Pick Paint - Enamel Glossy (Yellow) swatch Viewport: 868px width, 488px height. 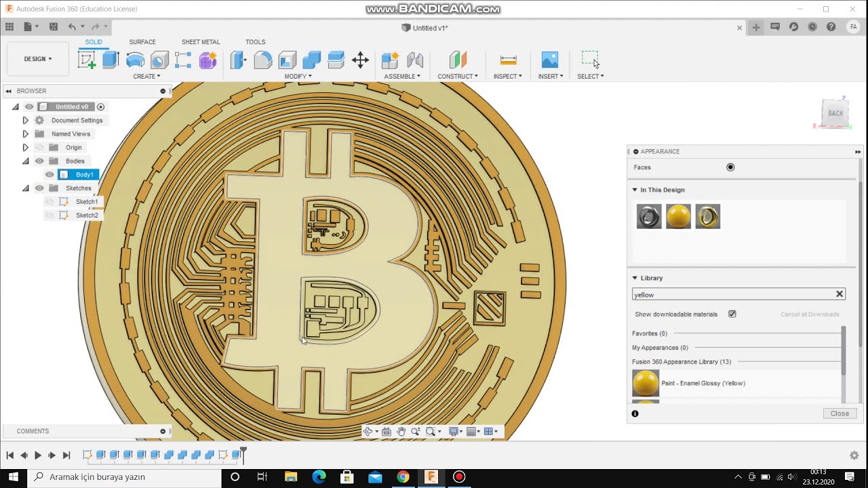coord(646,383)
